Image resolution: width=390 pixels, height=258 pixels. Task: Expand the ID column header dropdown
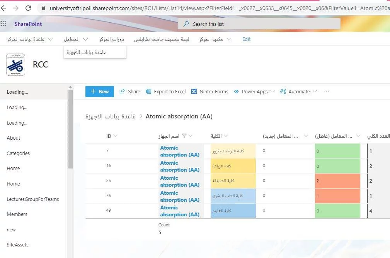pos(116,136)
